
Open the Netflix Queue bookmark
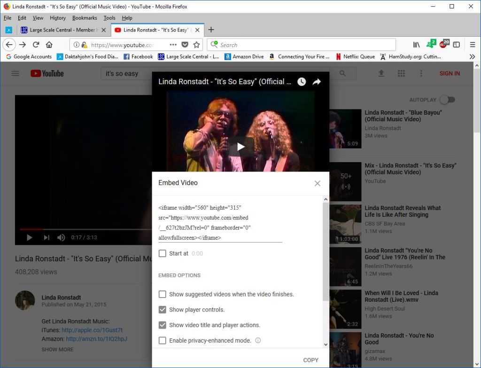(355, 56)
